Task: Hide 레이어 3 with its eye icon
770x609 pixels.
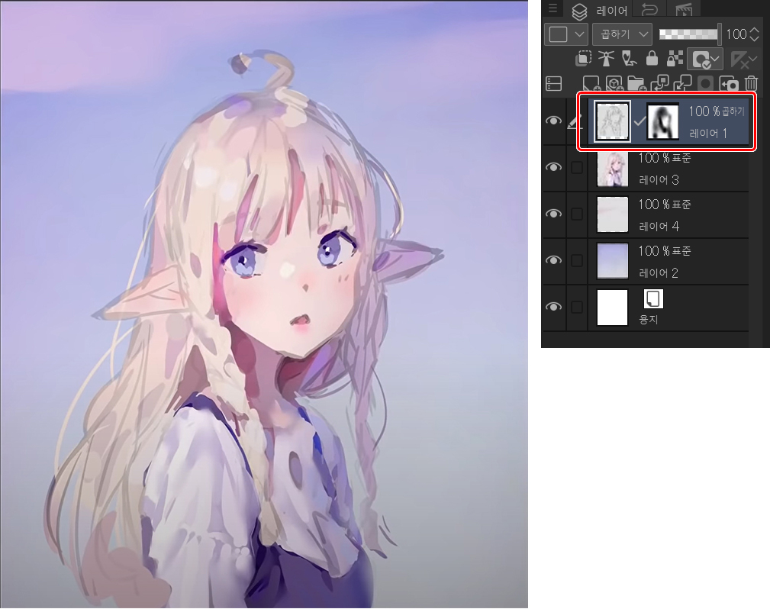Action: coord(554,168)
